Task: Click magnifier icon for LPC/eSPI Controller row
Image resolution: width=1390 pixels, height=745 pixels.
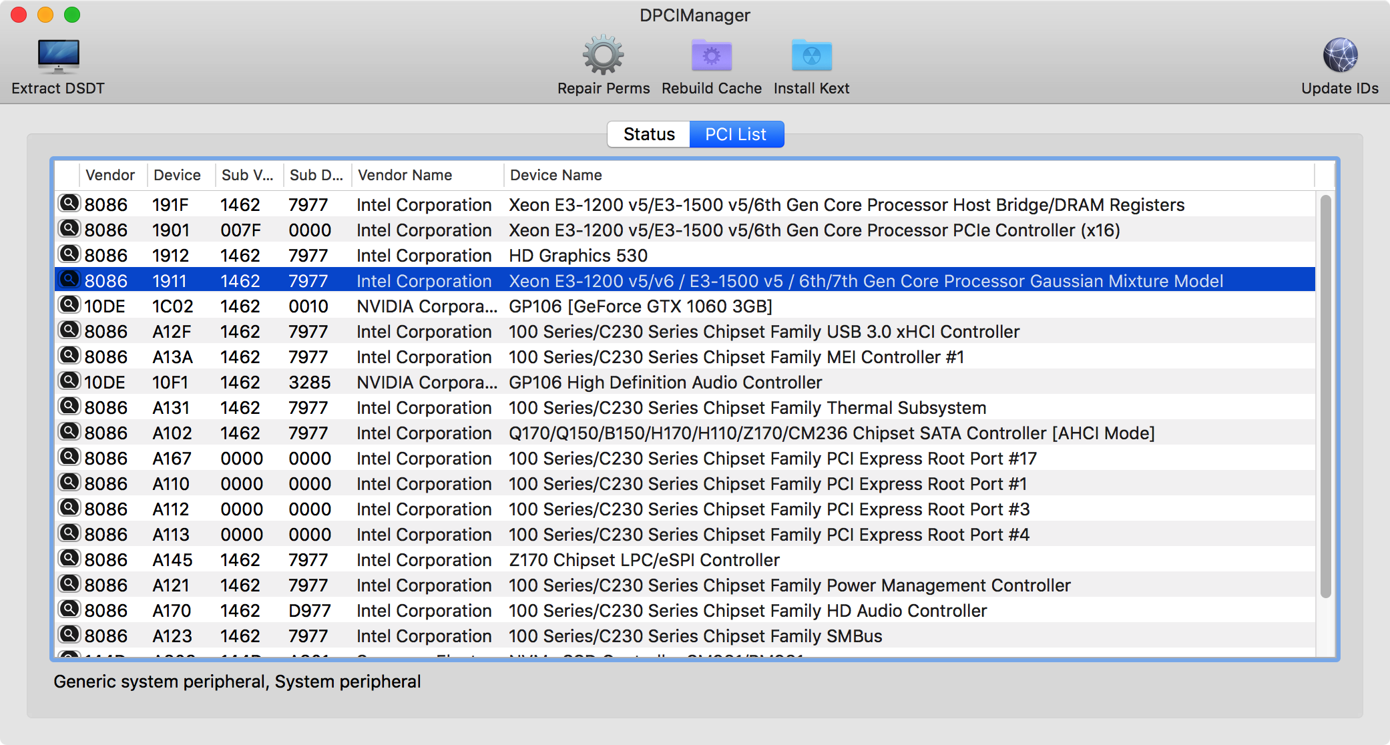Action: tap(69, 558)
